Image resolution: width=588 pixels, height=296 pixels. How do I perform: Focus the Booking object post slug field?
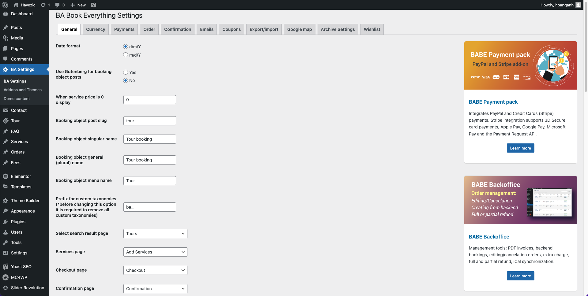coord(150,121)
